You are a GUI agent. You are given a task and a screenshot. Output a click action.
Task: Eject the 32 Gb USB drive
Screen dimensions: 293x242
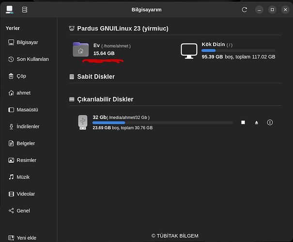pyautogui.click(x=256, y=122)
